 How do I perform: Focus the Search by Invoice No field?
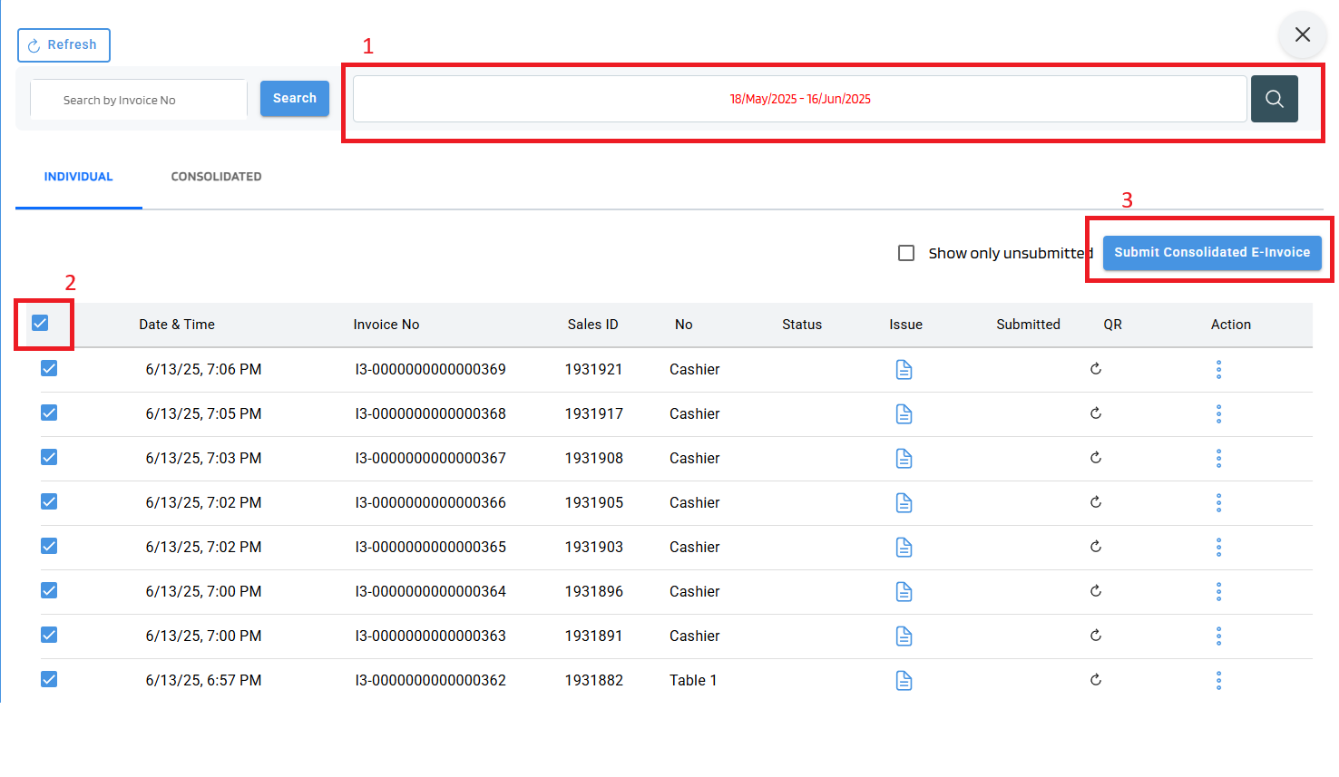[x=139, y=100]
